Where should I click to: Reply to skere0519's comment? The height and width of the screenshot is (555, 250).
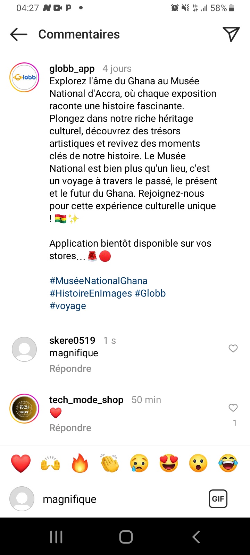pyautogui.click(x=70, y=368)
